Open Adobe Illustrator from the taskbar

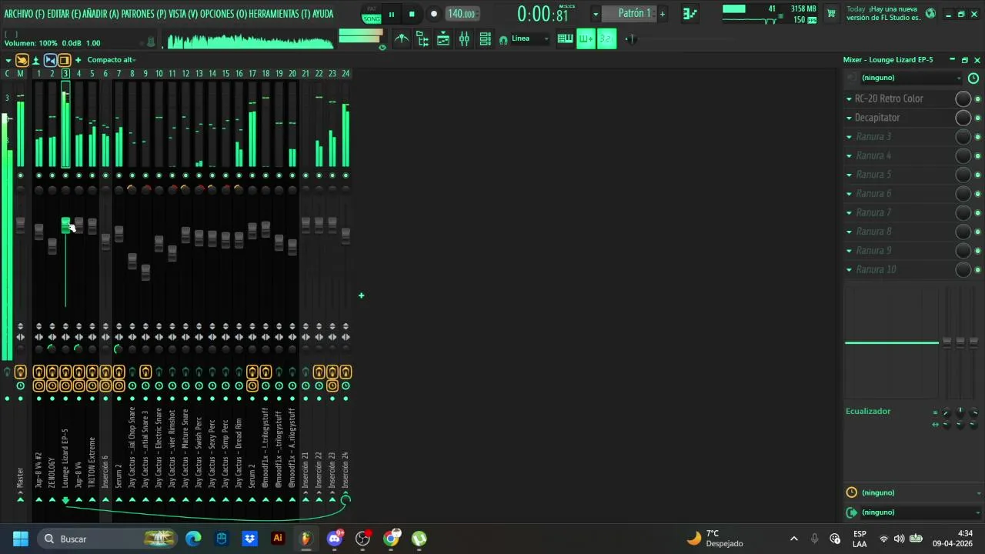coord(278,539)
